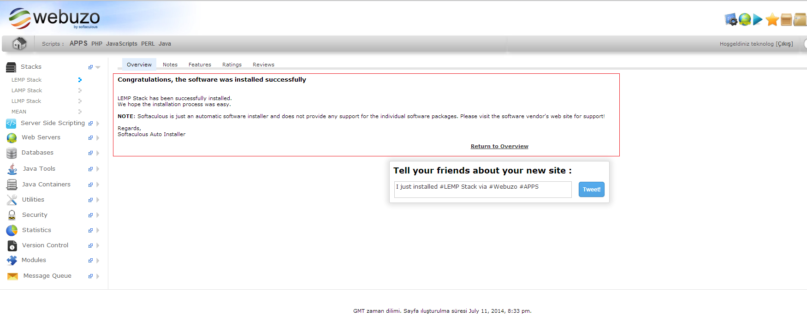This screenshot has height=322, width=807.
Task: Click external link icon beside Statistics
Action: point(90,231)
